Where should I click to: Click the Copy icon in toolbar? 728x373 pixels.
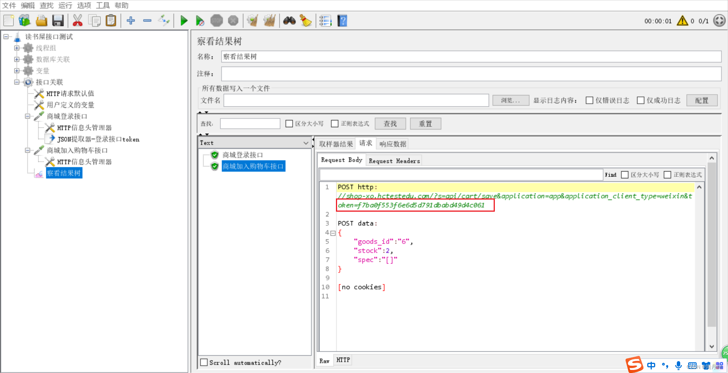pos(94,20)
